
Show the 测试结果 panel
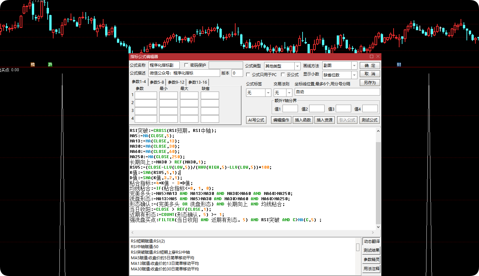pyautogui.click(x=372, y=250)
